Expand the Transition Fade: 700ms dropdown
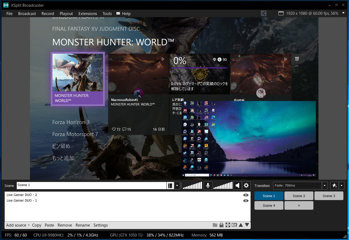Screen dimensions: 349x240 (325, 186)
